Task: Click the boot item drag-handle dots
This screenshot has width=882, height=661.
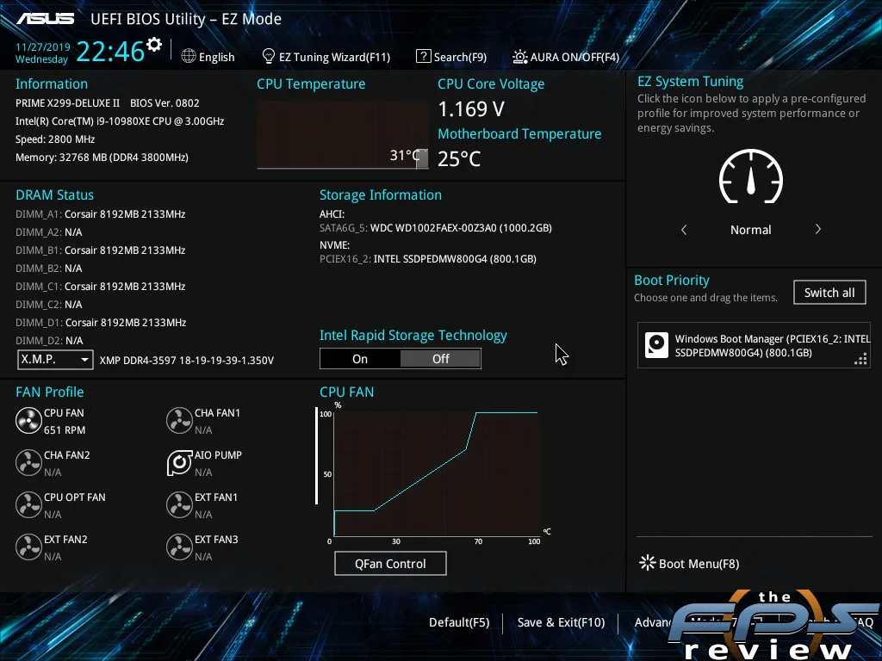Action: coord(860,359)
